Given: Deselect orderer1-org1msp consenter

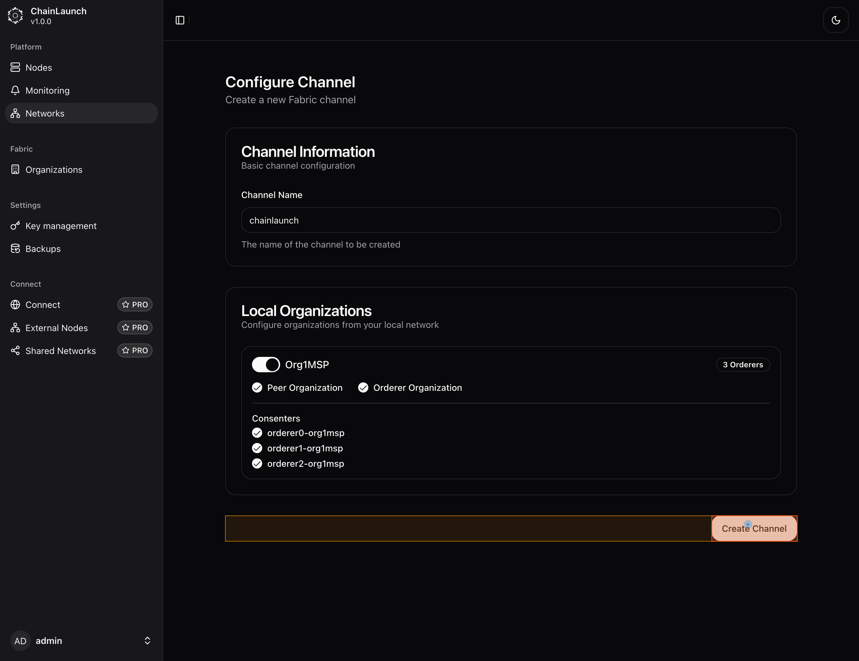Looking at the screenshot, I should (257, 448).
